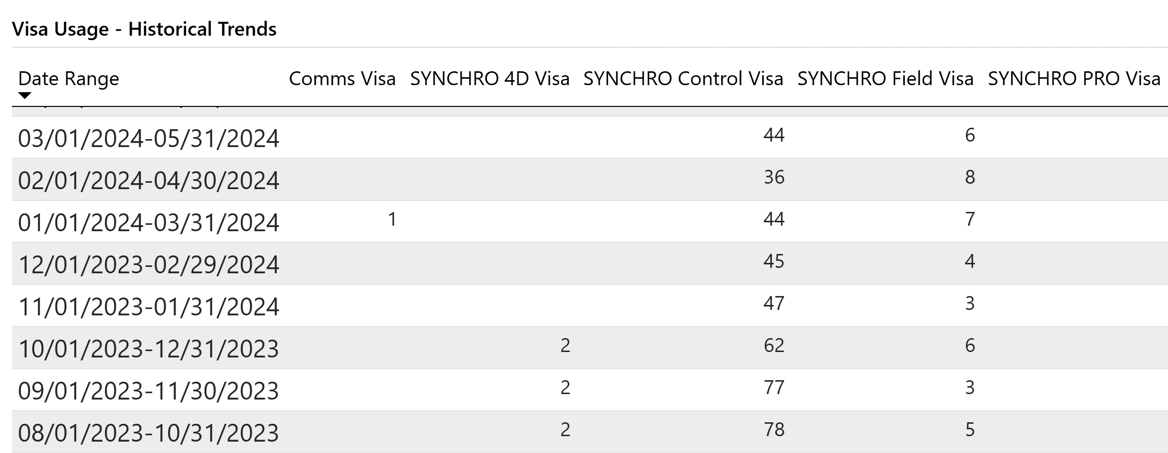Click the 10/01/2023-12/31/2023 date range cell
This screenshot has height=453, width=1168.
pyautogui.click(x=148, y=349)
